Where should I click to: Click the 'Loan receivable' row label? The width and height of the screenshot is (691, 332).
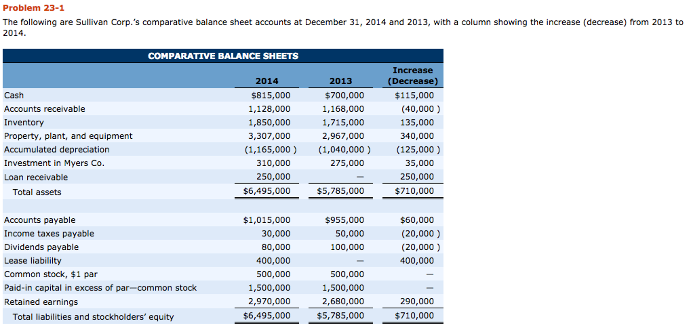pyautogui.click(x=36, y=177)
